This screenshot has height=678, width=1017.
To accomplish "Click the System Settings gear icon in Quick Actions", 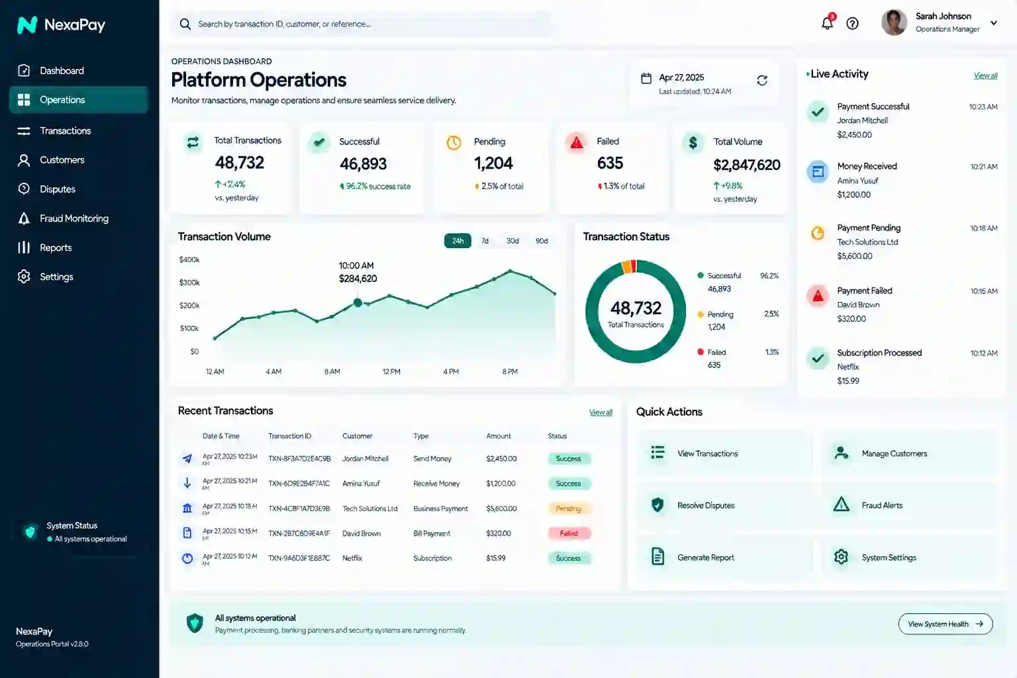I will [841, 557].
